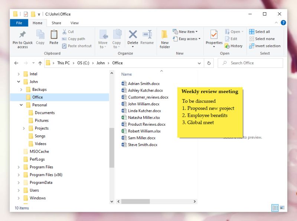
Task: Open the blue Help question icon
Action: click(x=283, y=23)
